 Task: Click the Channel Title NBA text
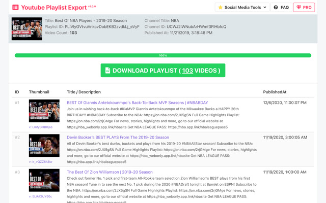(x=175, y=20)
